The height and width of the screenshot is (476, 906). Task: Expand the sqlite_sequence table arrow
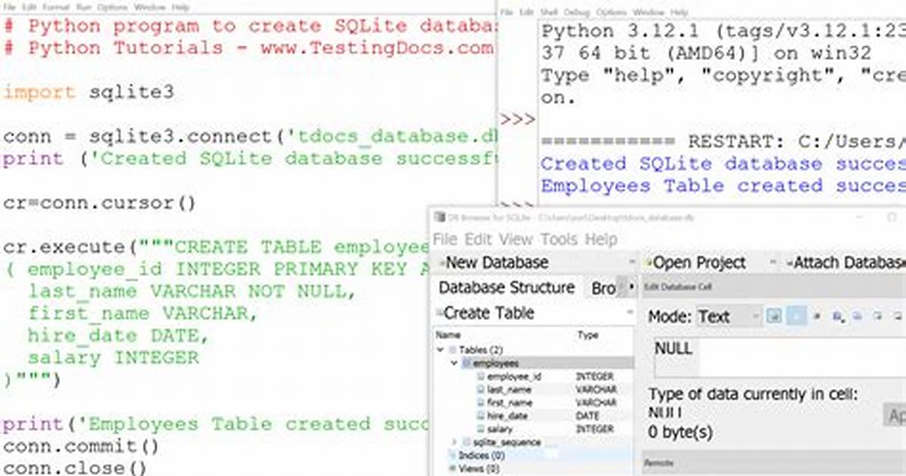tap(455, 442)
